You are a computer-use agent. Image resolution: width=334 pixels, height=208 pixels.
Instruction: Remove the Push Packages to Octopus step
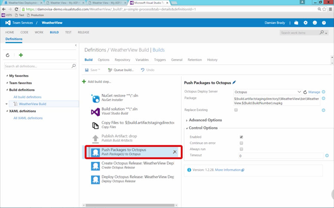[x=175, y=152]
